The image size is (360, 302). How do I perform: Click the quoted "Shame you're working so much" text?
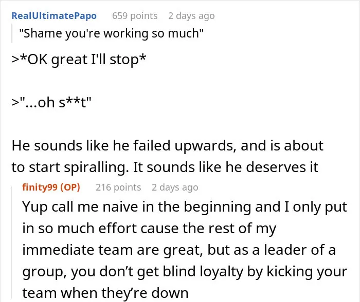[111, 33]
